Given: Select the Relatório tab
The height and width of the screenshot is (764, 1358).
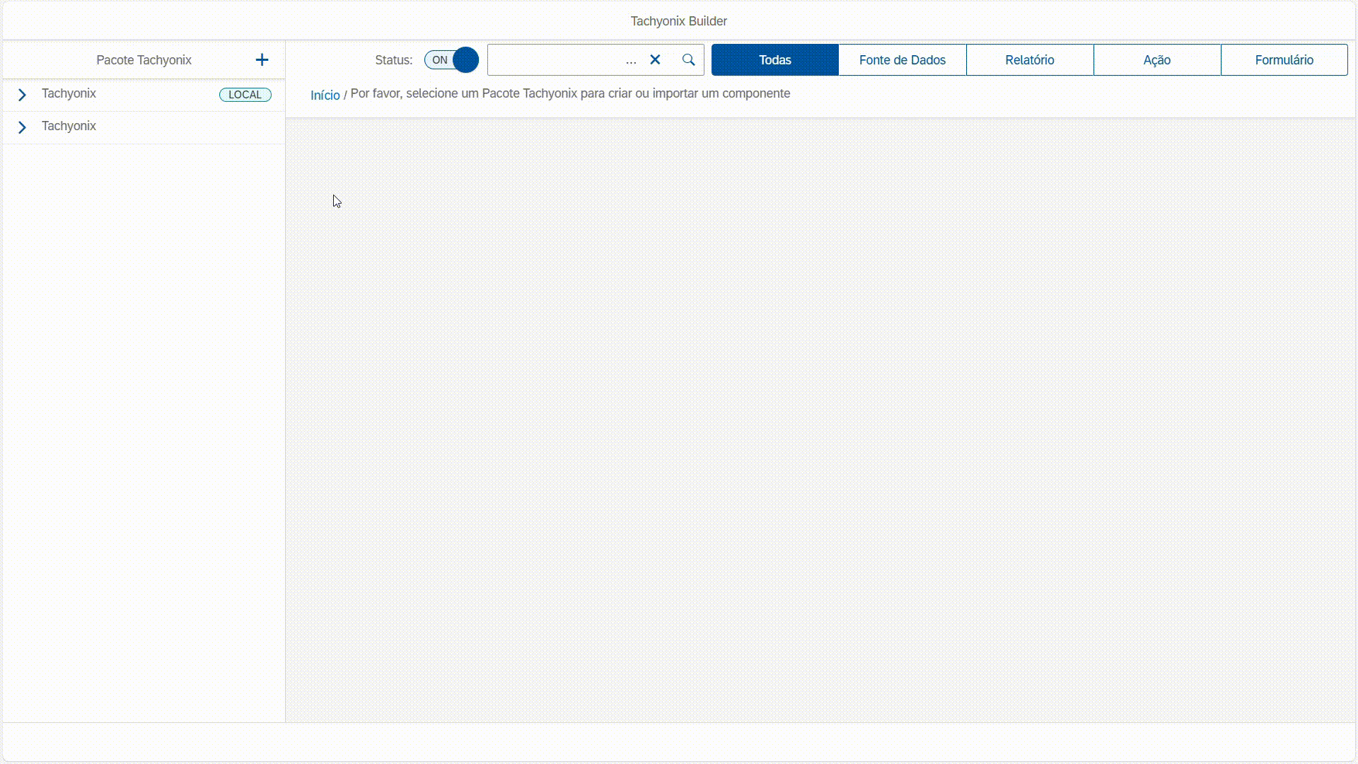Looking at the screenshot, I should tap(1029, 60).
